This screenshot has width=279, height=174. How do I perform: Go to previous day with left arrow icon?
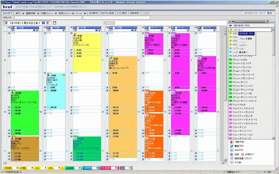[6, 23]
